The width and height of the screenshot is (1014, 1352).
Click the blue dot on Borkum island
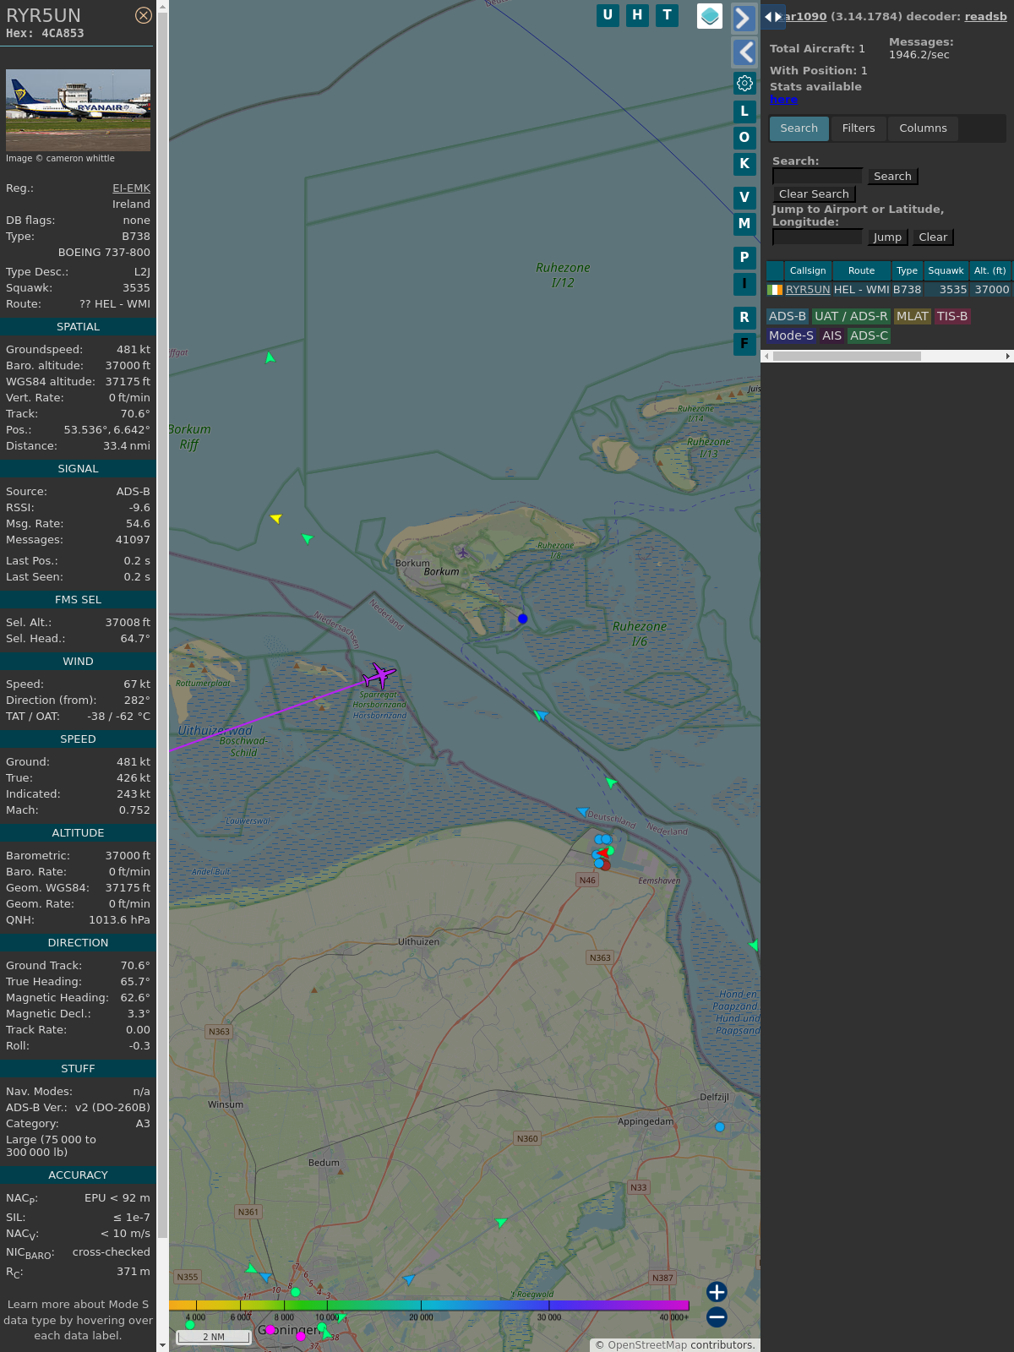[x=523, y=619]
